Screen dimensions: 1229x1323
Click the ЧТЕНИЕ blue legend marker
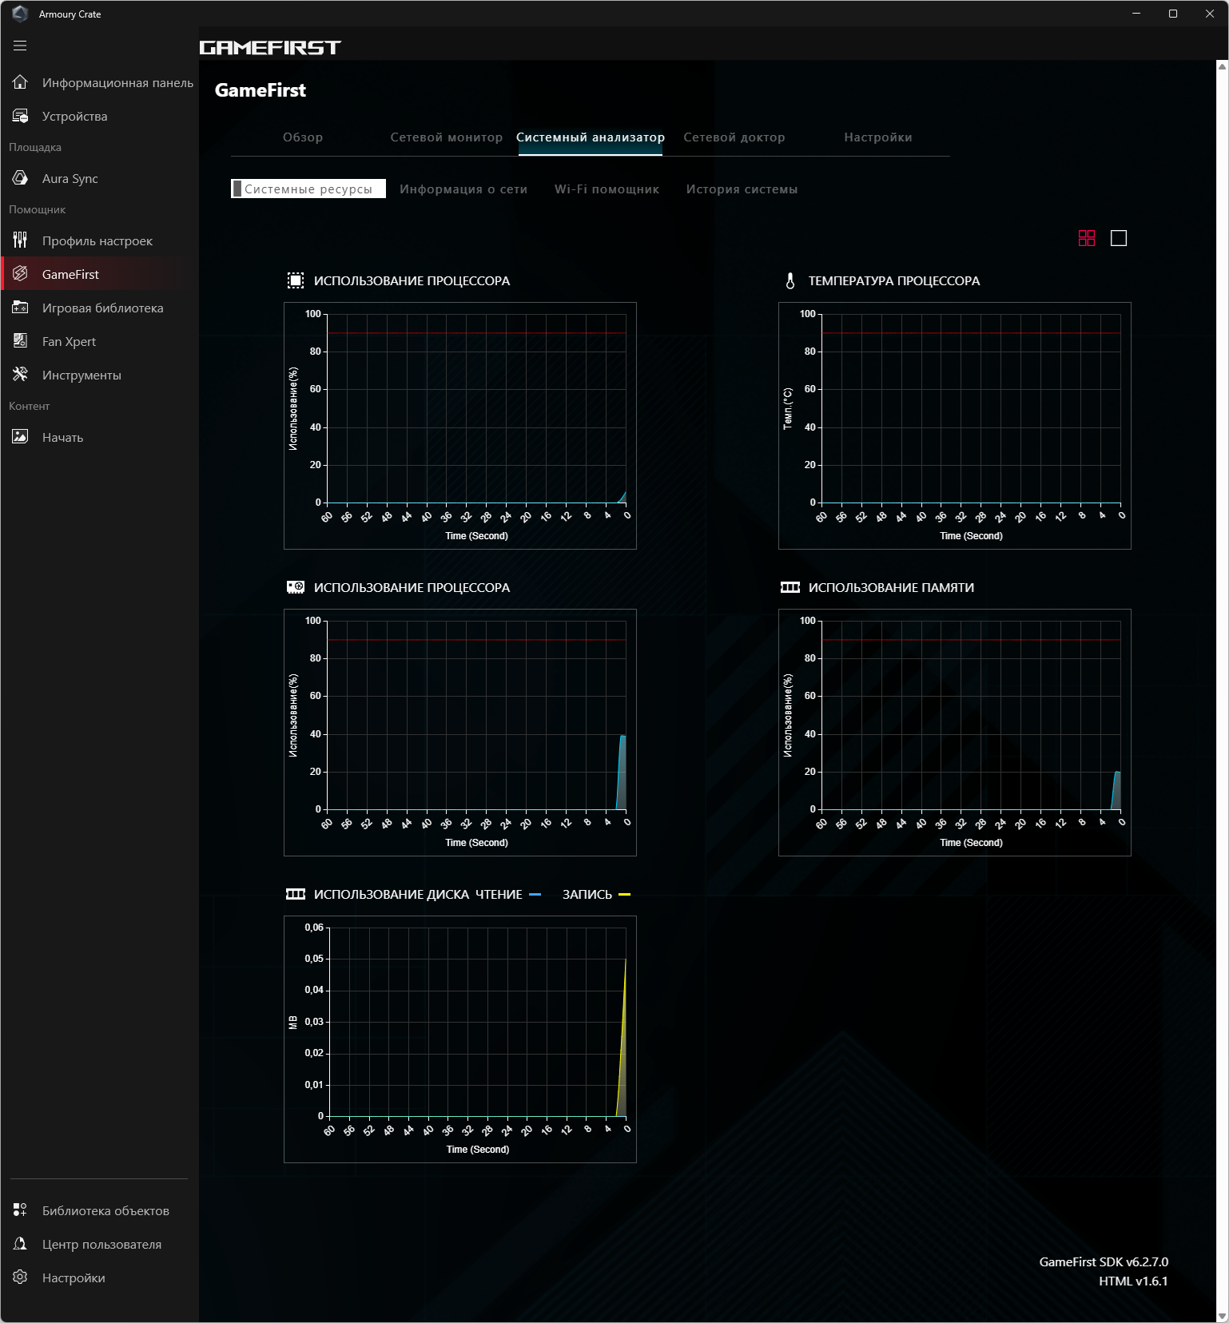[x=535, y=894]
